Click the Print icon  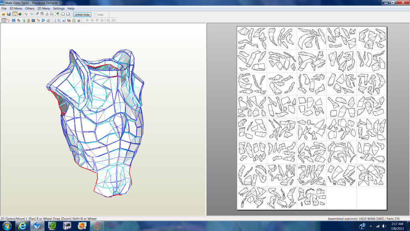[x=79, y=20]
